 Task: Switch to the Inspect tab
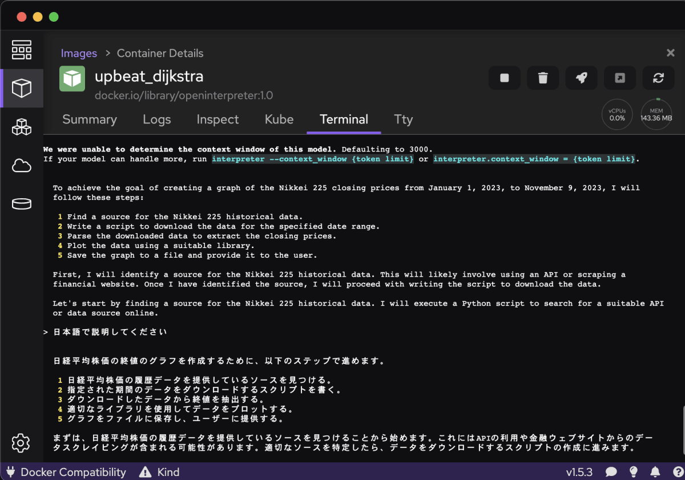point(217,119)
